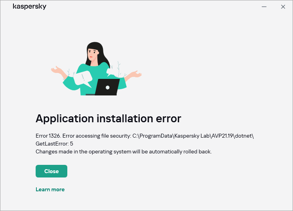
Task: Click the Application installation error heading
Action: [x=108, y=118]
